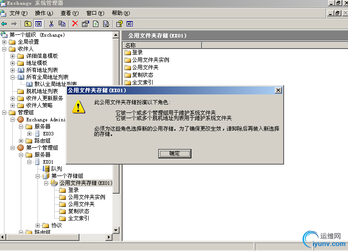Select 登录 in the tree
The width and height of the screenshot is (348, 251).
[x=73, y=190]
